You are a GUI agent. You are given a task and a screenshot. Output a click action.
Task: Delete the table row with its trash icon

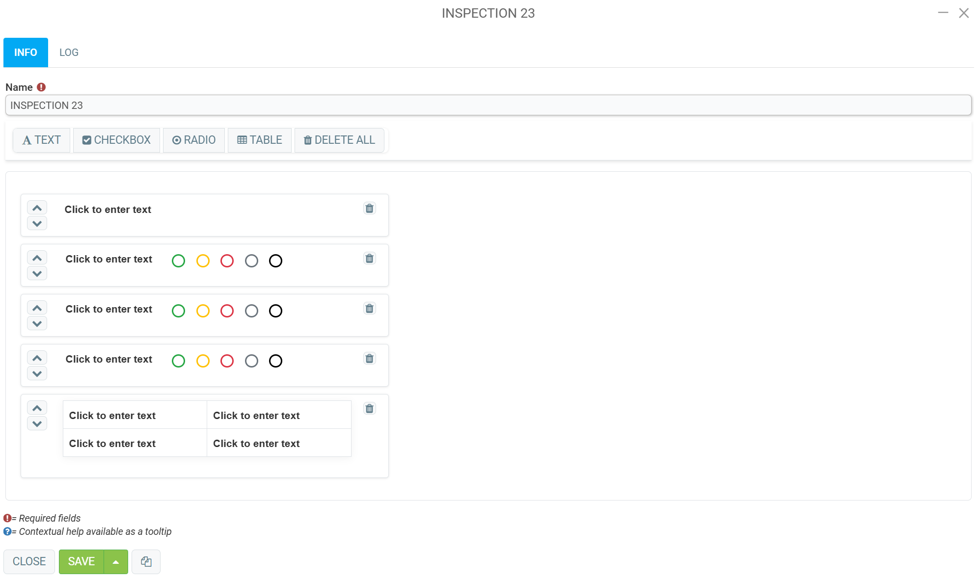369,409
